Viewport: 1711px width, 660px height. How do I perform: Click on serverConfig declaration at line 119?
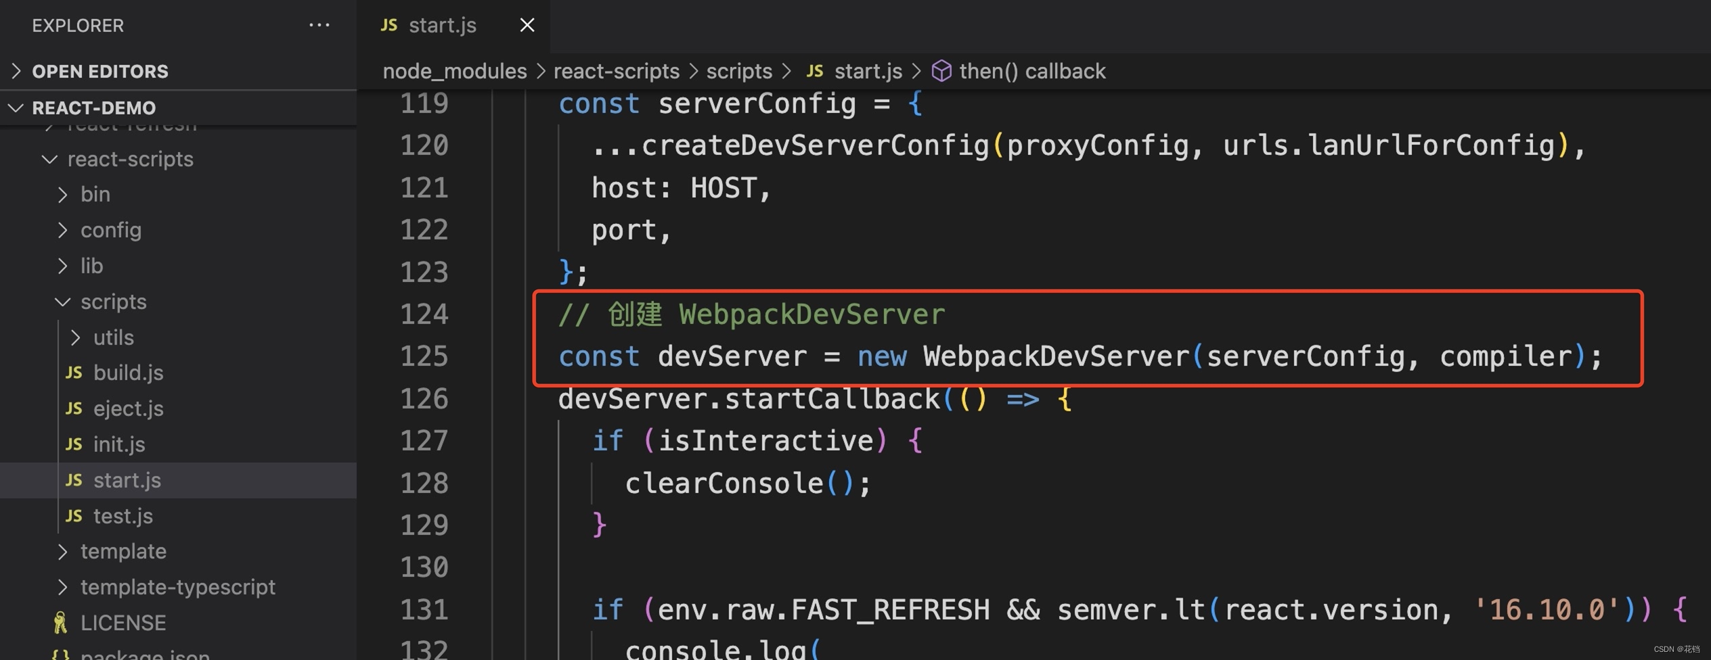coord(757,103)
